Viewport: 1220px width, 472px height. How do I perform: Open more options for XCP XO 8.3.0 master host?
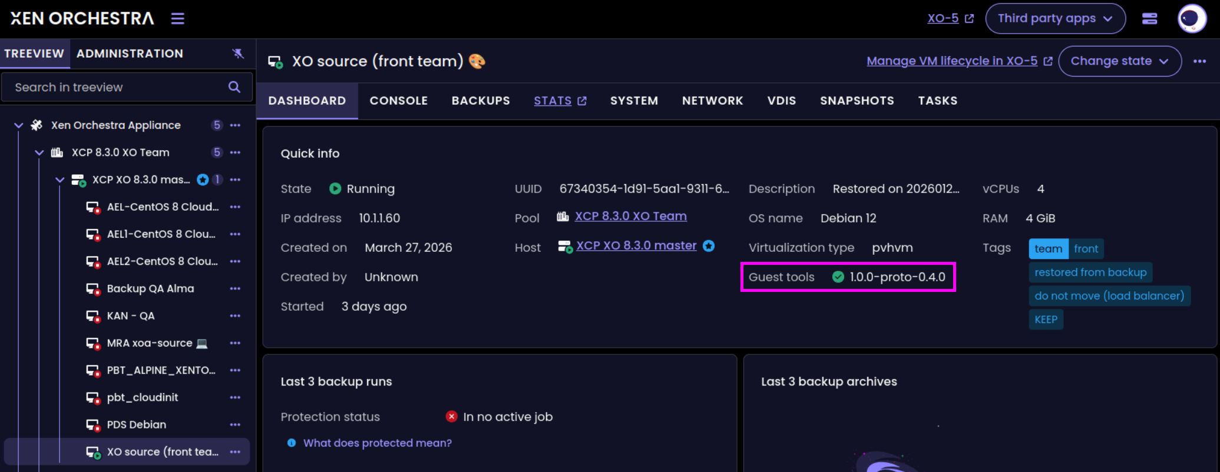tap(236, 180)
